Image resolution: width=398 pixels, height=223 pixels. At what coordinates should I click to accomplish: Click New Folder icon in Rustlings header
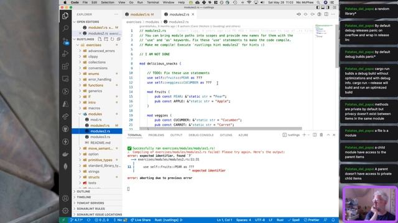[x=106, y=39]
